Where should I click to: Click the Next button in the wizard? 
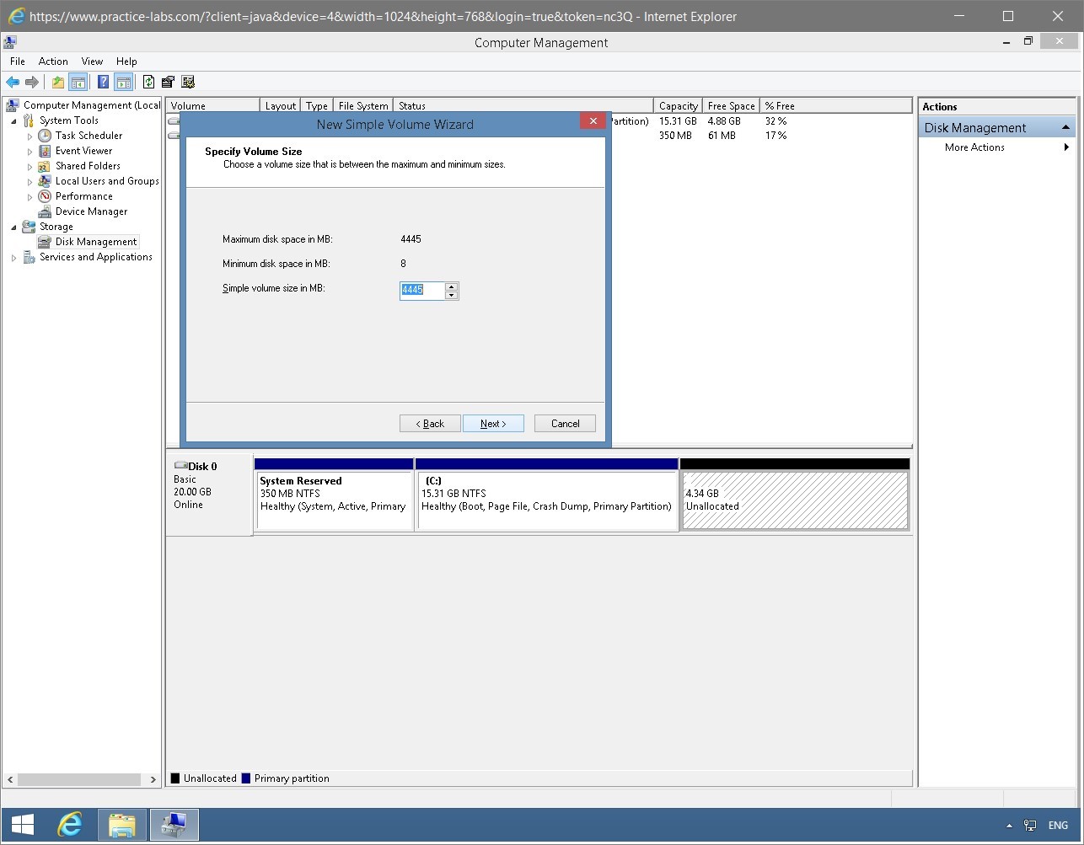pos(493,423)
